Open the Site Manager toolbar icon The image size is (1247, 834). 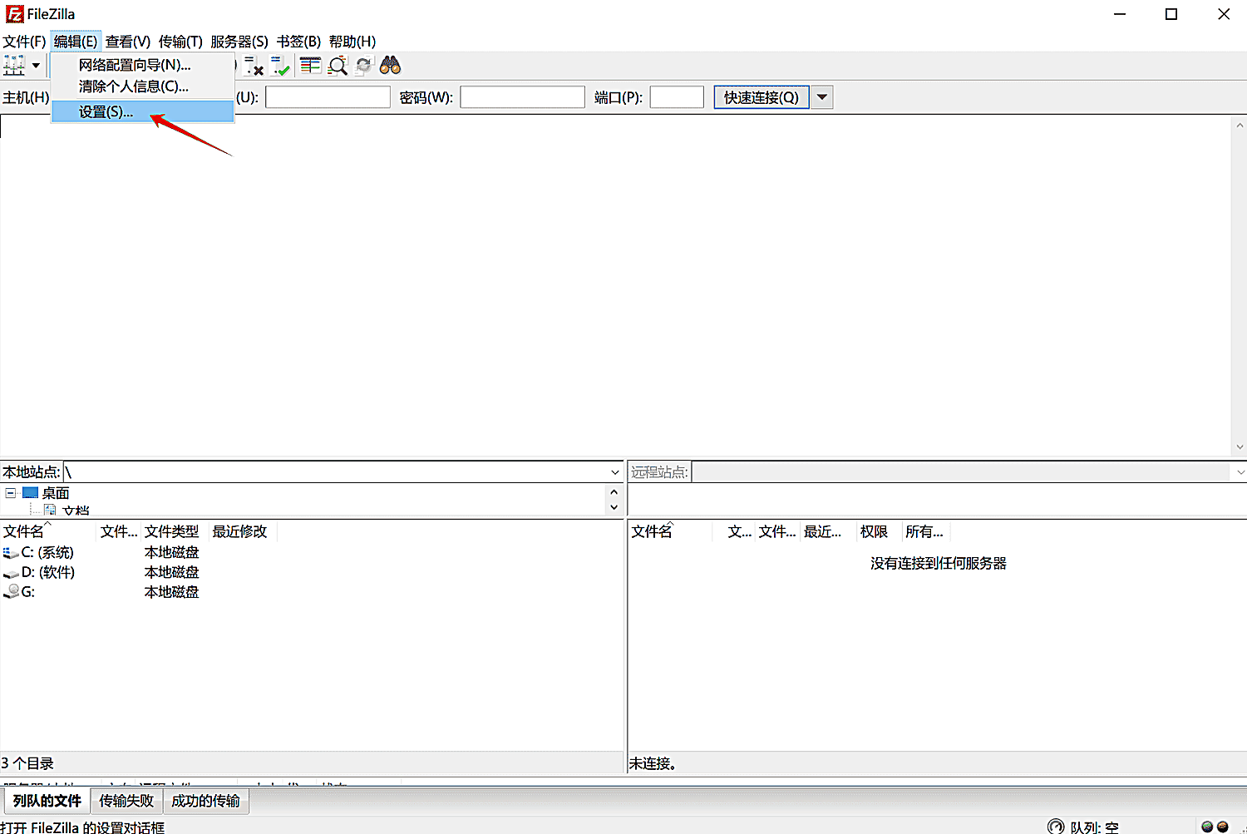tap(14, 66)
